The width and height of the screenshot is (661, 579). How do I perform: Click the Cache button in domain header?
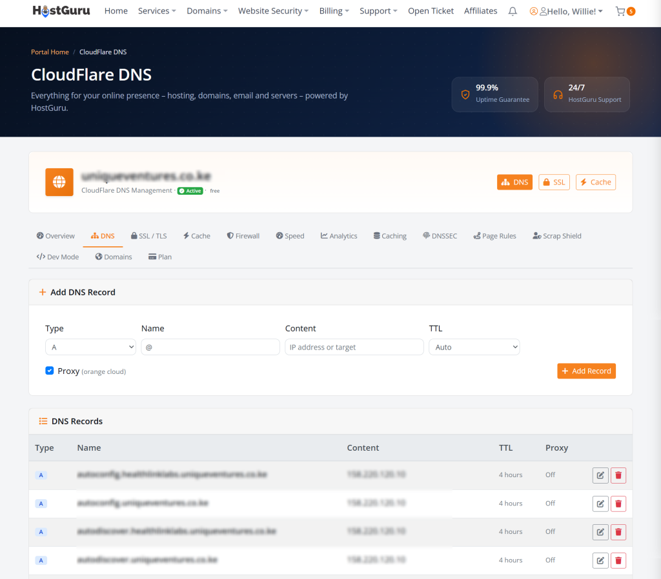[x=595, y=182]
